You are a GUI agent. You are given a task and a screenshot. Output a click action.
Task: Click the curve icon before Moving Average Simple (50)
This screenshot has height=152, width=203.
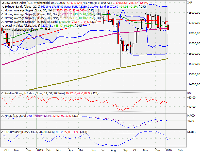click(3, 10)
